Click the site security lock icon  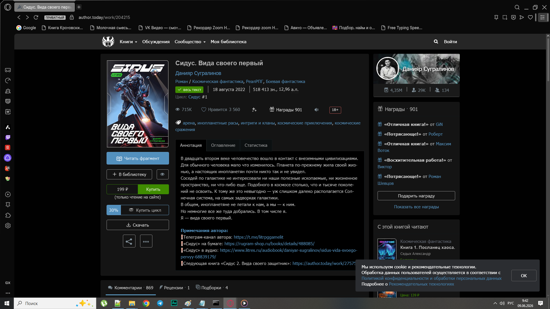[x=72, y=17]
